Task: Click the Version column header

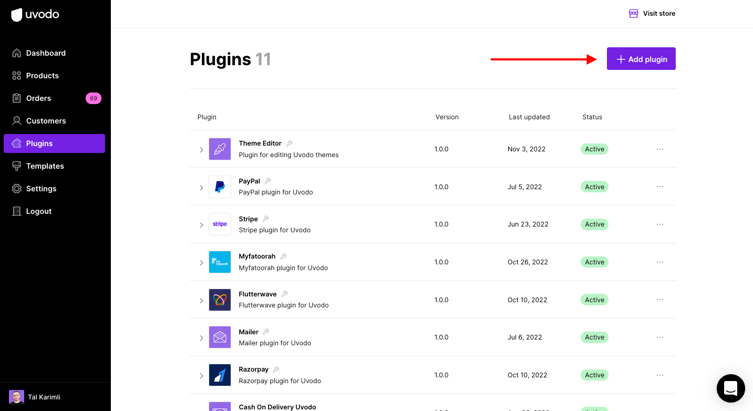Action: [x=447, y=117]
